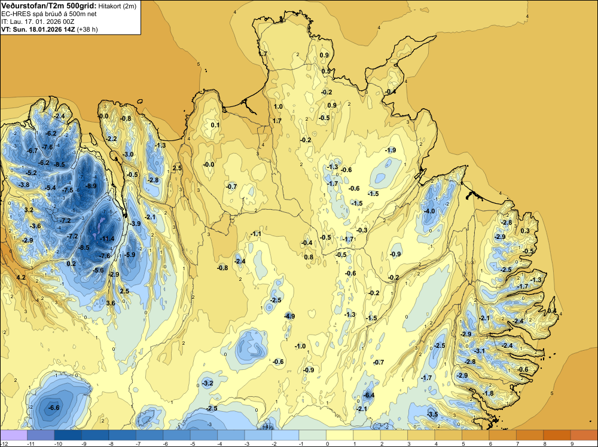Select the temperature value '-6.6'
The width and height of the screenshot is (598, 447).
point(54,408)
